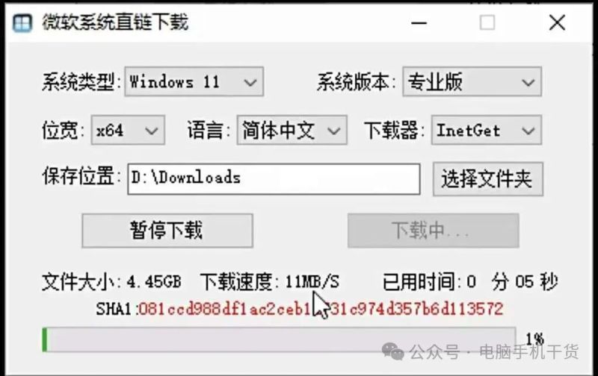Click the 选择文件夹 button
Image resolution: width=598 pixels, height=376 pixels.
pos(488,179)
